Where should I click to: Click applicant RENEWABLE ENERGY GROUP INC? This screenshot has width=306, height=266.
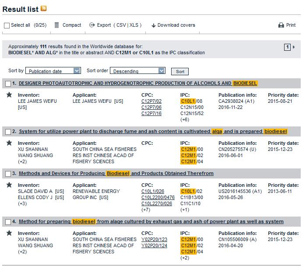pyautogui.click(x=96, y=194)
